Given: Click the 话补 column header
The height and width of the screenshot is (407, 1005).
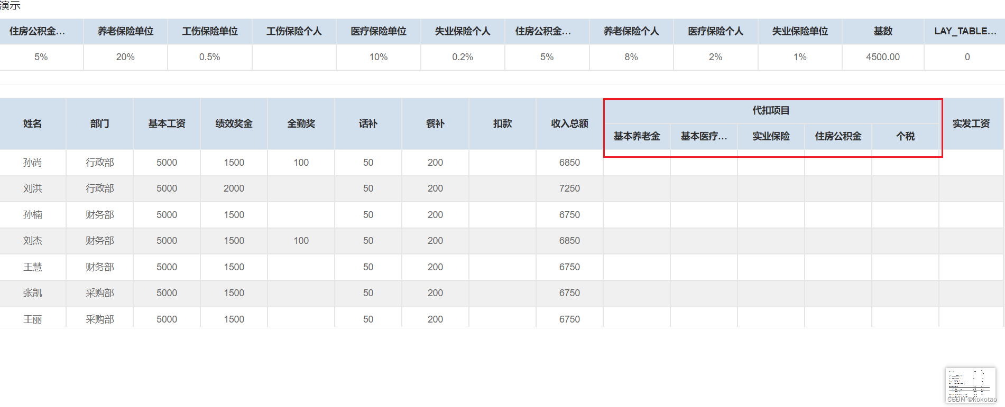Looking at the screenshot, I should tap(368, 124).
